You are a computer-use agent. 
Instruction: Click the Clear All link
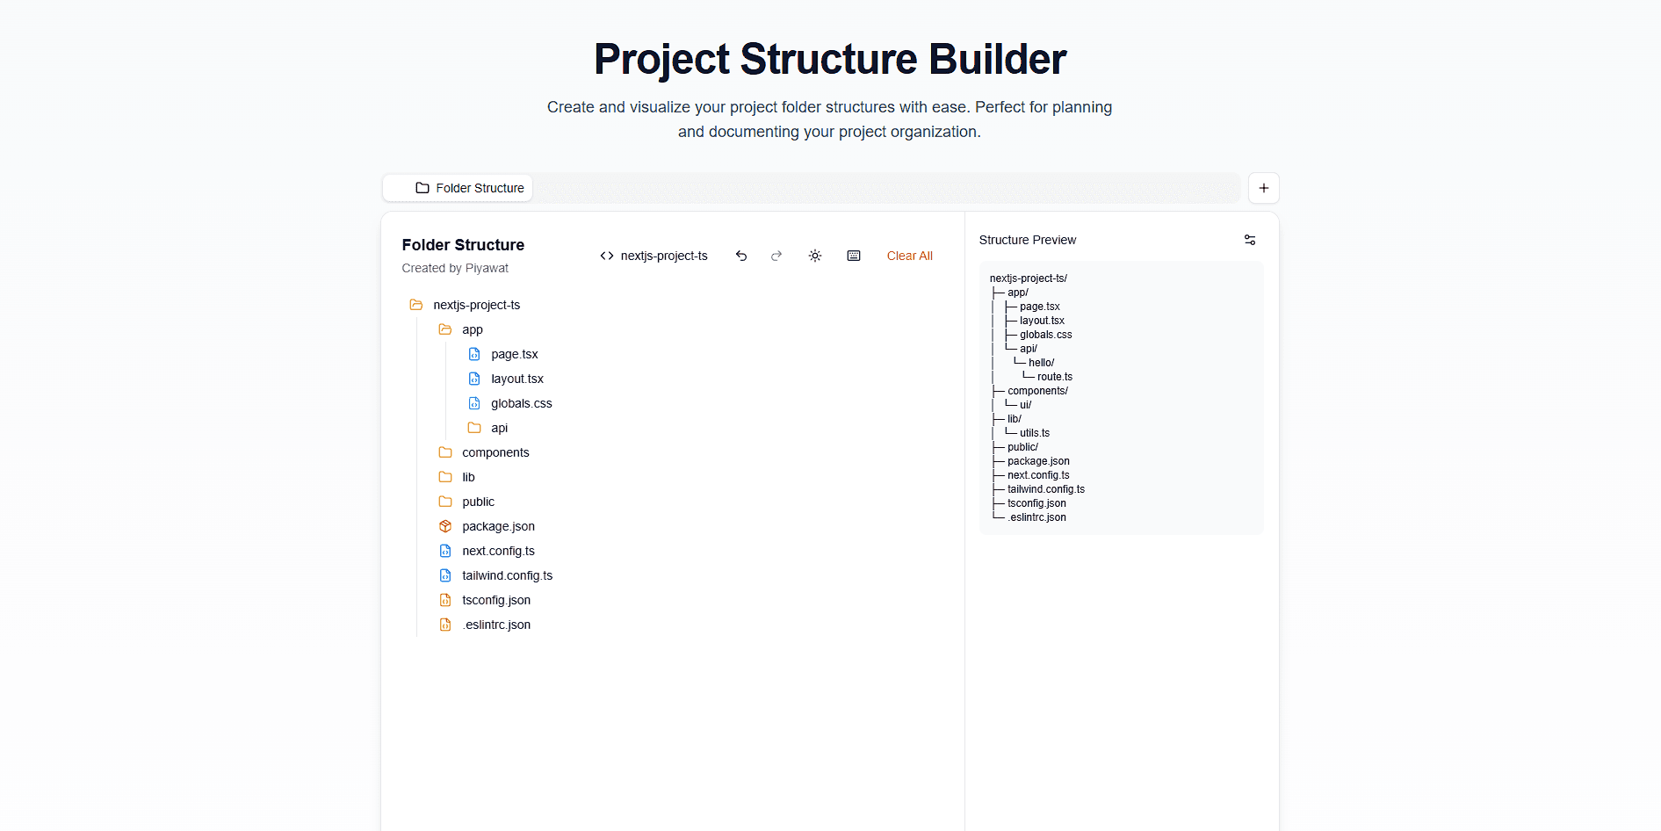tap(909, 256)
